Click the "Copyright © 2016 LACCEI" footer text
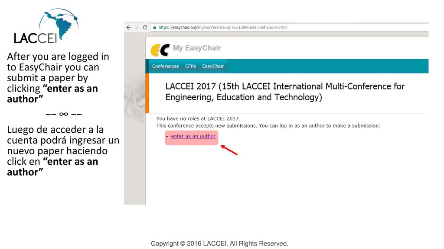The height and width of the screenshot is (249, 444). [219, 243]
